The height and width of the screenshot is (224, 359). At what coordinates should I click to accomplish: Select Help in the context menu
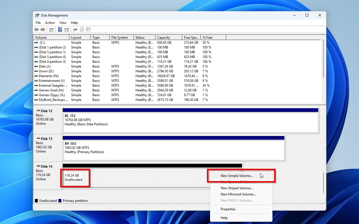tap(241, 218)
